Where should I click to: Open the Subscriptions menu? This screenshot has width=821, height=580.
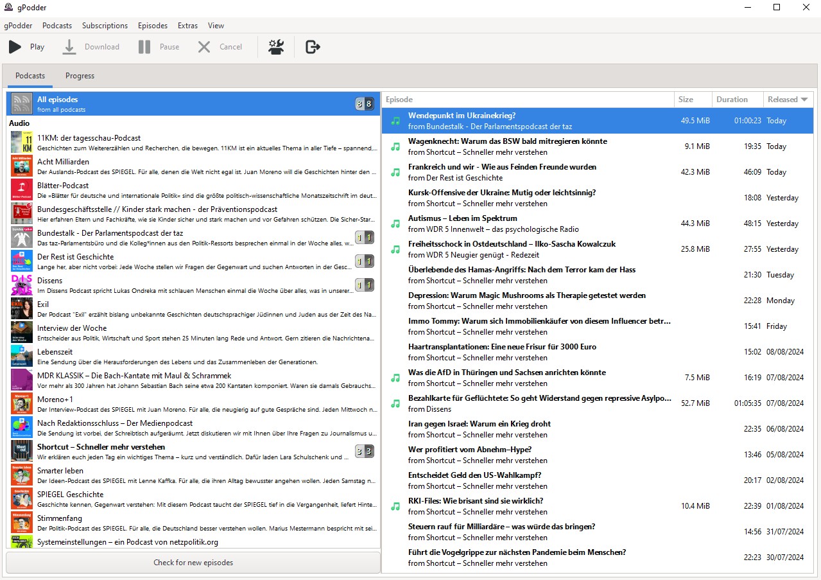pos(105,26)
